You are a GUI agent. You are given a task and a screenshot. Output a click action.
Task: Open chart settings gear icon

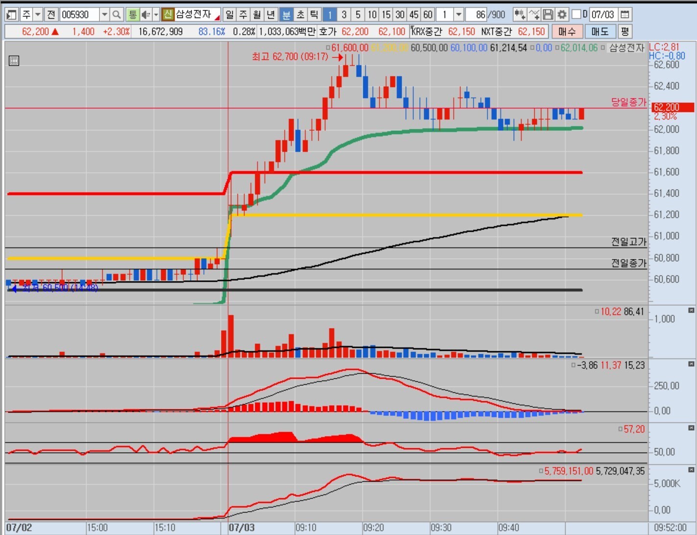pyautogui.click(x=562, y=15)
